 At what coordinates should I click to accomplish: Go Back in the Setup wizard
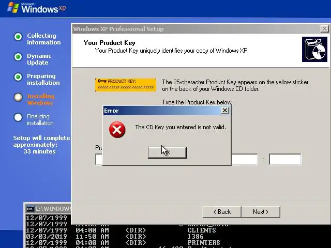coord(222,212)
